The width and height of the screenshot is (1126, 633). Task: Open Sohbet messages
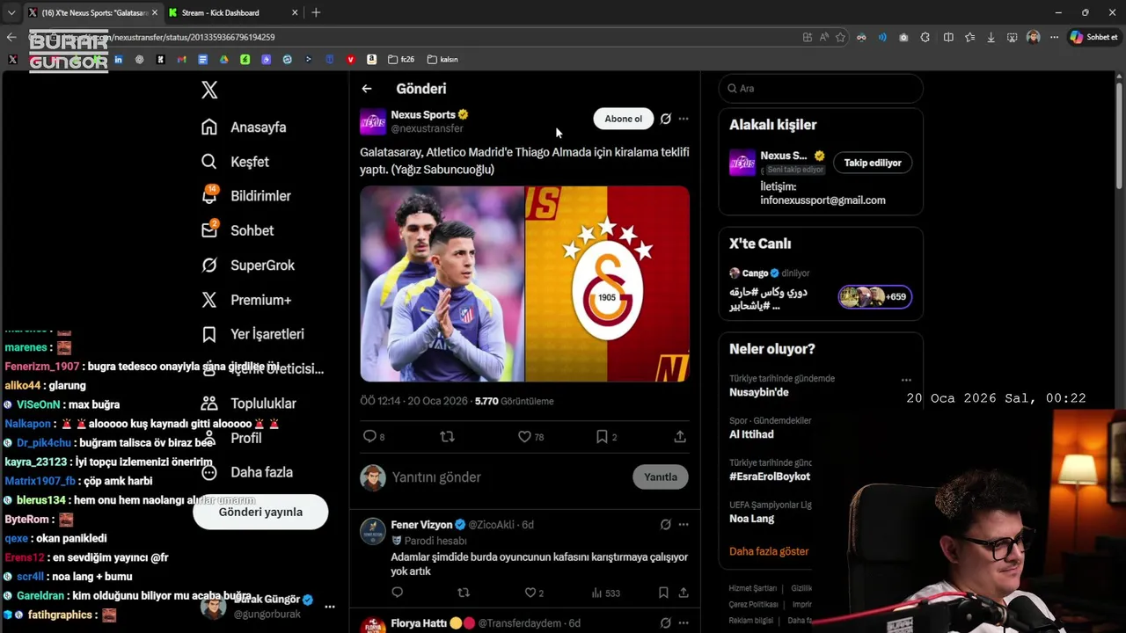238,230
